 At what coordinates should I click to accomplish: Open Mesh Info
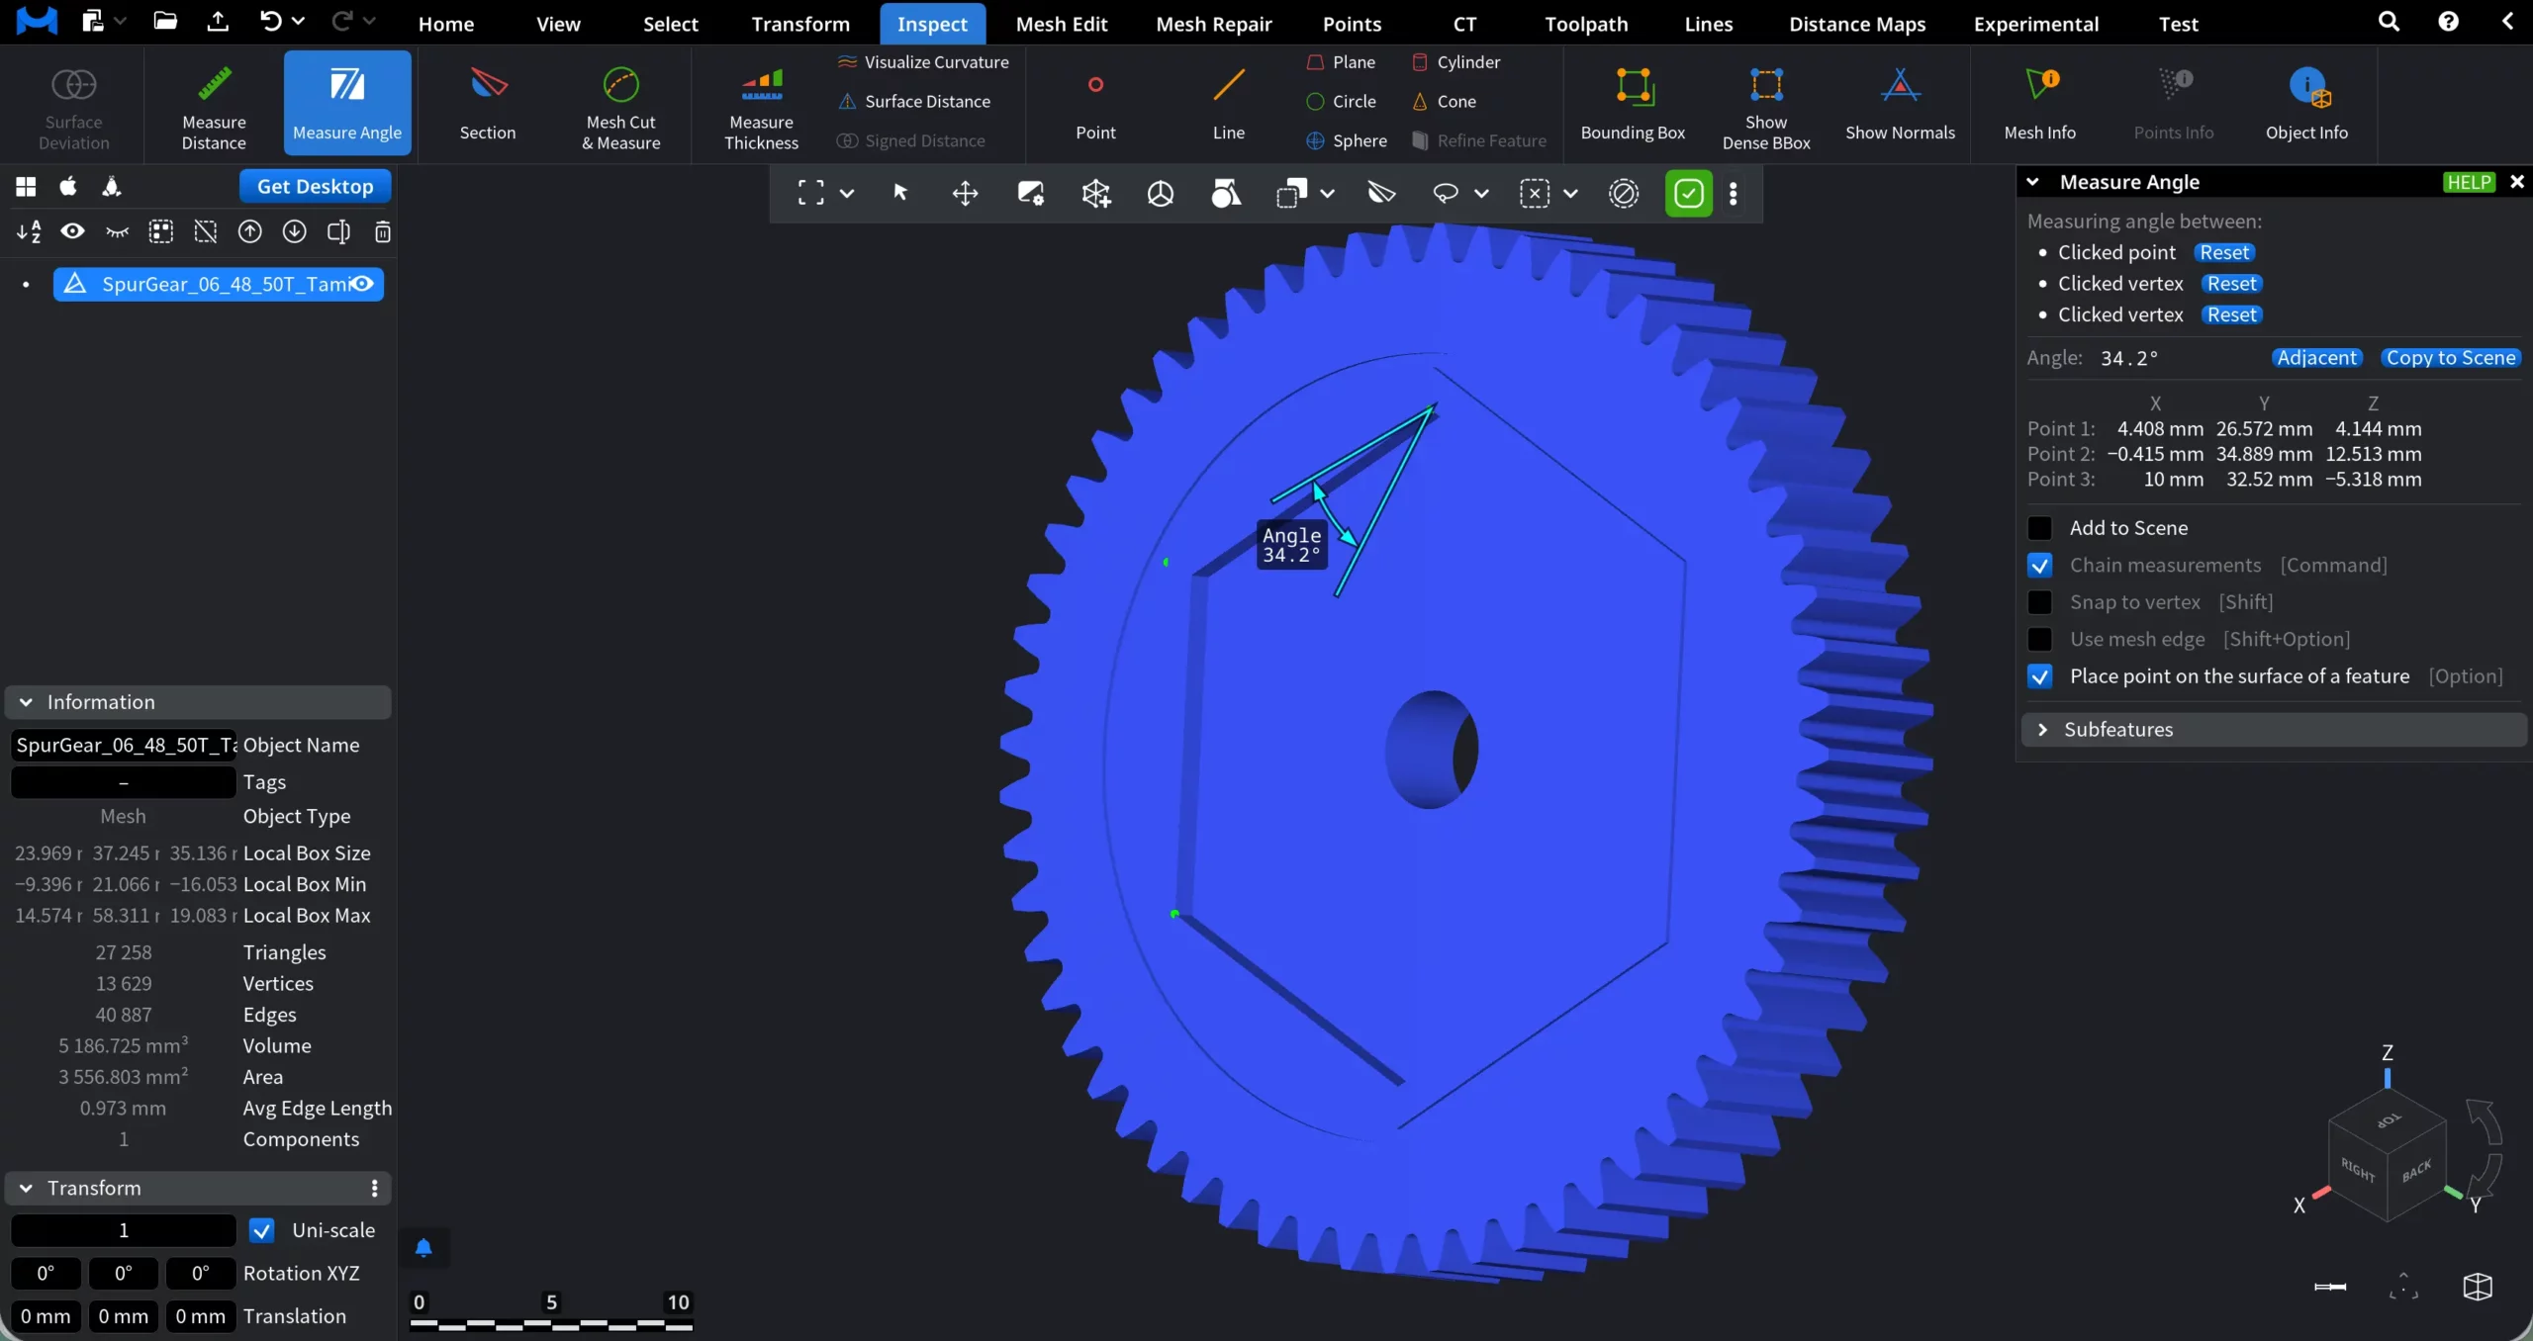(2039, 105)
